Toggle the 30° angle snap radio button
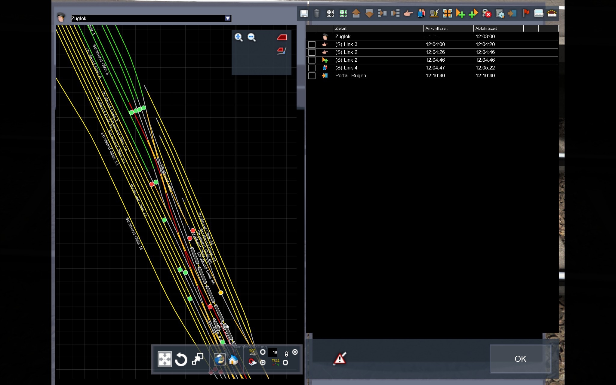 pos(263,352)
